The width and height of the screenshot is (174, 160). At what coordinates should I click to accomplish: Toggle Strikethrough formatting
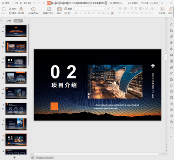[89, 13]
